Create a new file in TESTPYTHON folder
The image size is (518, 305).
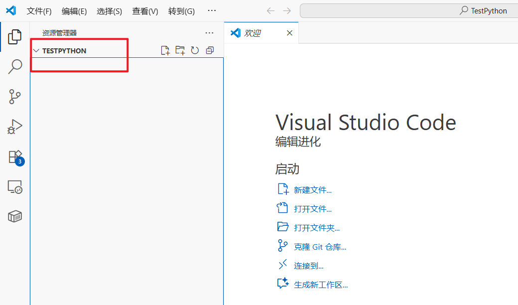[x=165, y=50]
